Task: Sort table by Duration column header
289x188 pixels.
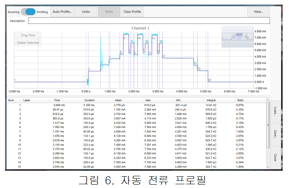Action: pos(90,100)
